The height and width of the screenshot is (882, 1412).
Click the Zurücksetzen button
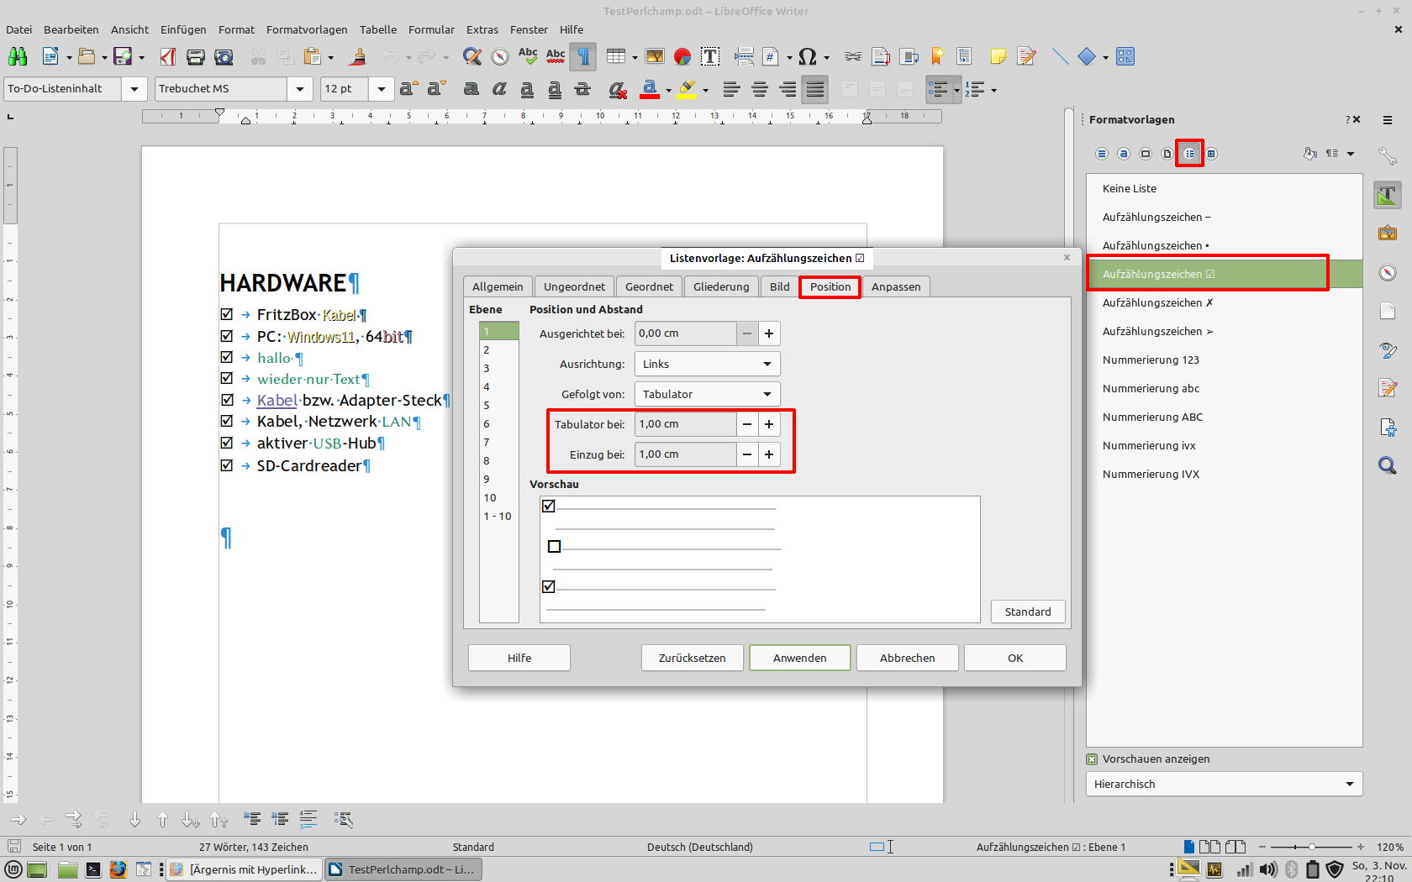point(693,658)
